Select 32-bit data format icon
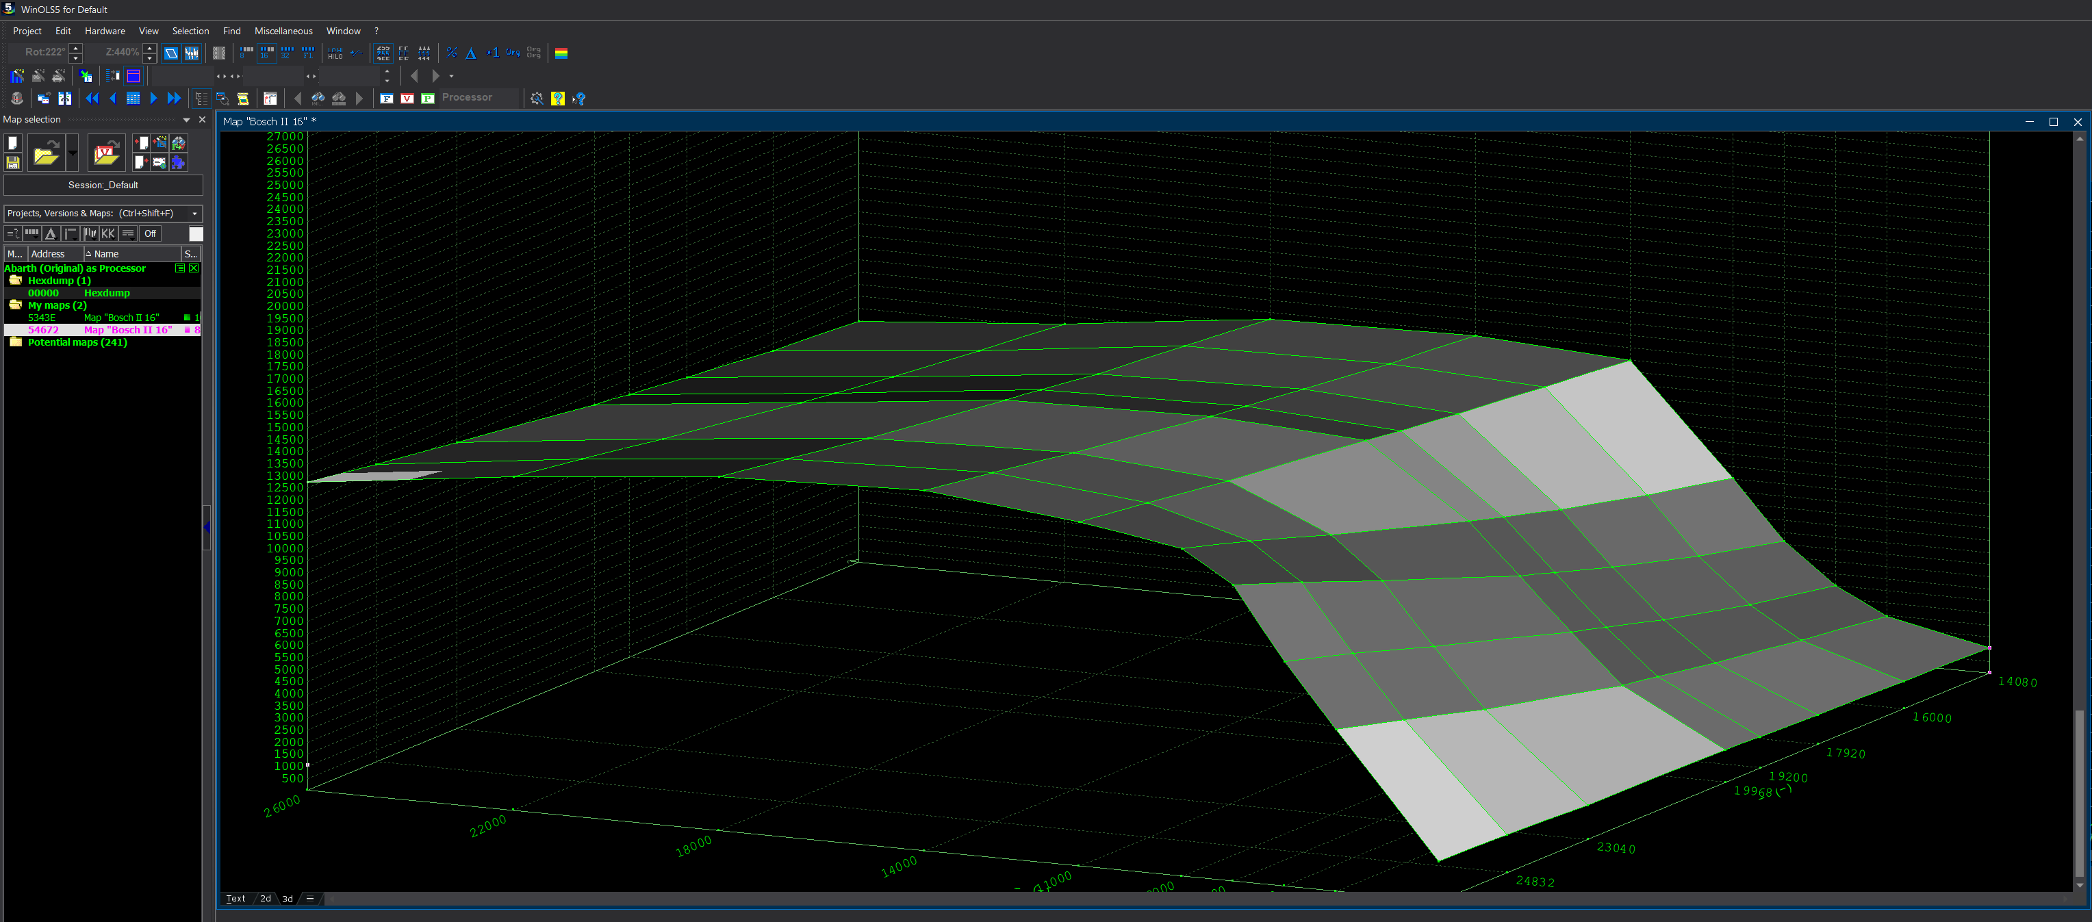The height and width of the screenshot is (922, 2092). [x=287, y=53]
